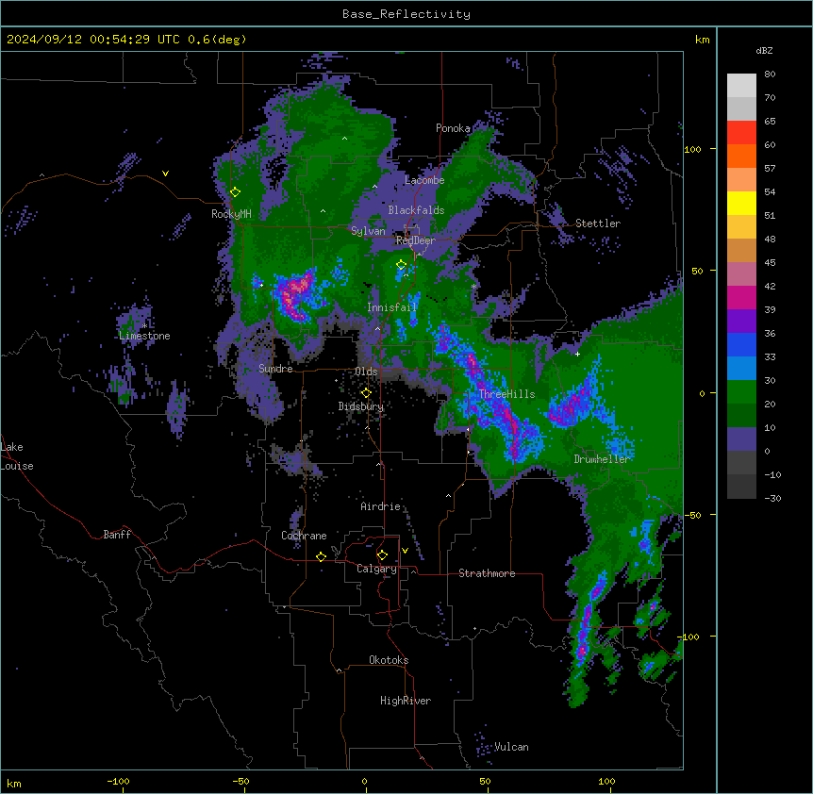813x794 pixels.
Task: Click the Banff label
Action: pyautogui.click(x=117, y=535)
